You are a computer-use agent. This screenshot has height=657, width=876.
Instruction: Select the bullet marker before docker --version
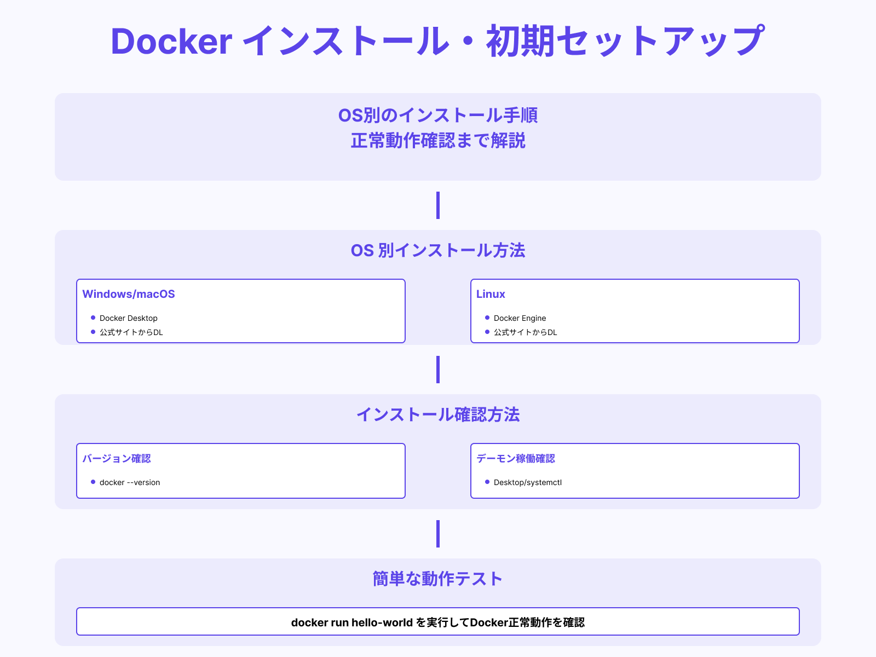94,482
